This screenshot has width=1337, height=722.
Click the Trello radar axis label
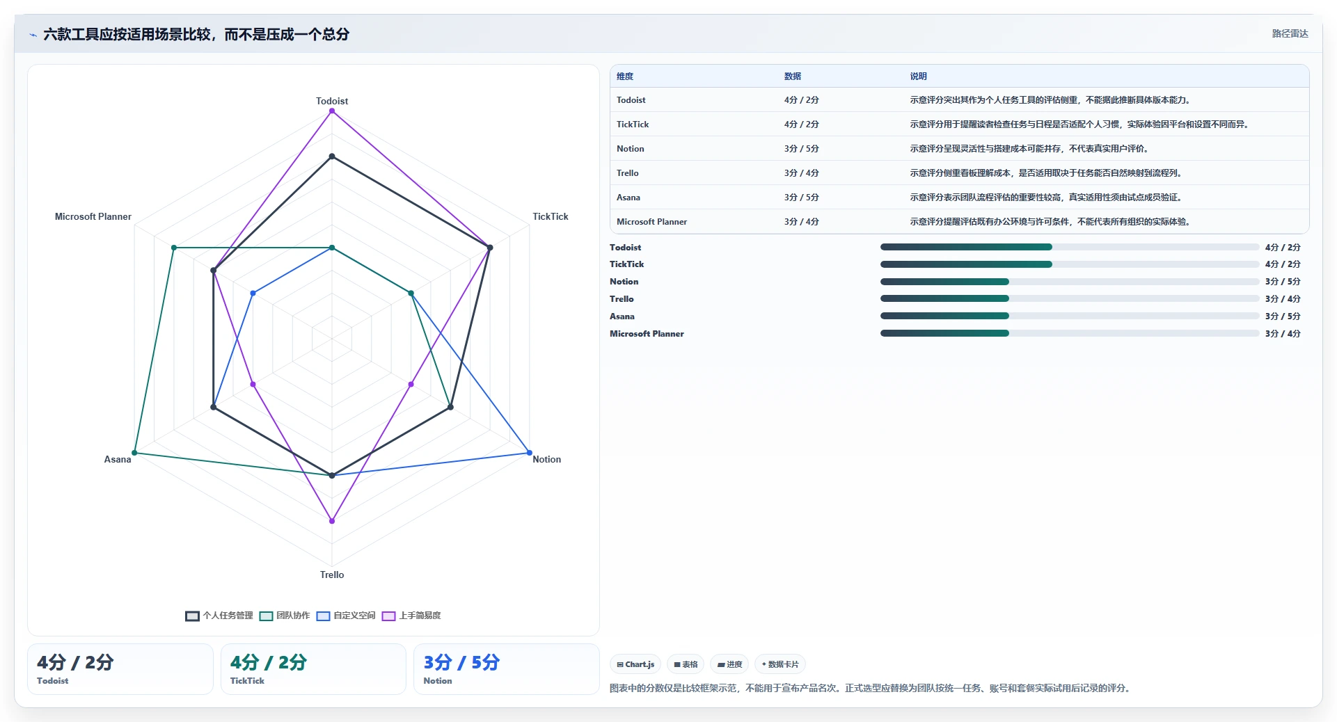pos(332,575)
